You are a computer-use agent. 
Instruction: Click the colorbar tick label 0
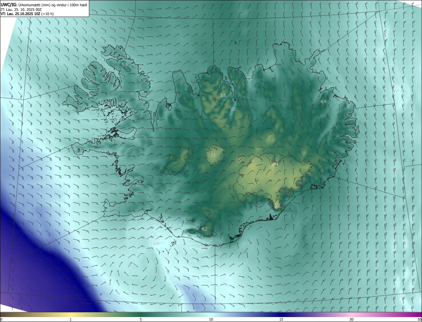(x=1, y=319)
